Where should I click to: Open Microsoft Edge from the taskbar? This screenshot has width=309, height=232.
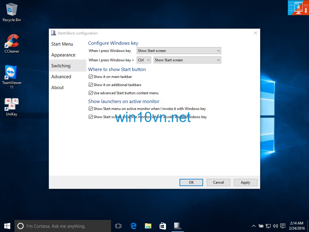(133, 226)
